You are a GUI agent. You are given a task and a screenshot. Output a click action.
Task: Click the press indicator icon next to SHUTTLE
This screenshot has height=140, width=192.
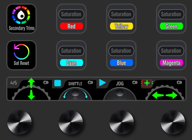click(x=90, y=82)
